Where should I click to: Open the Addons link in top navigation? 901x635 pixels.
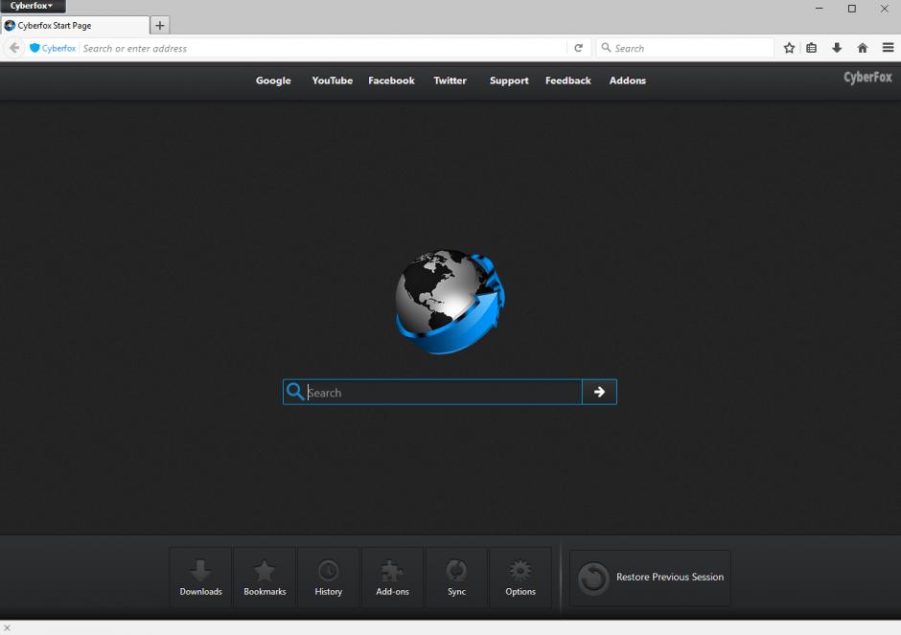point(628,80)
